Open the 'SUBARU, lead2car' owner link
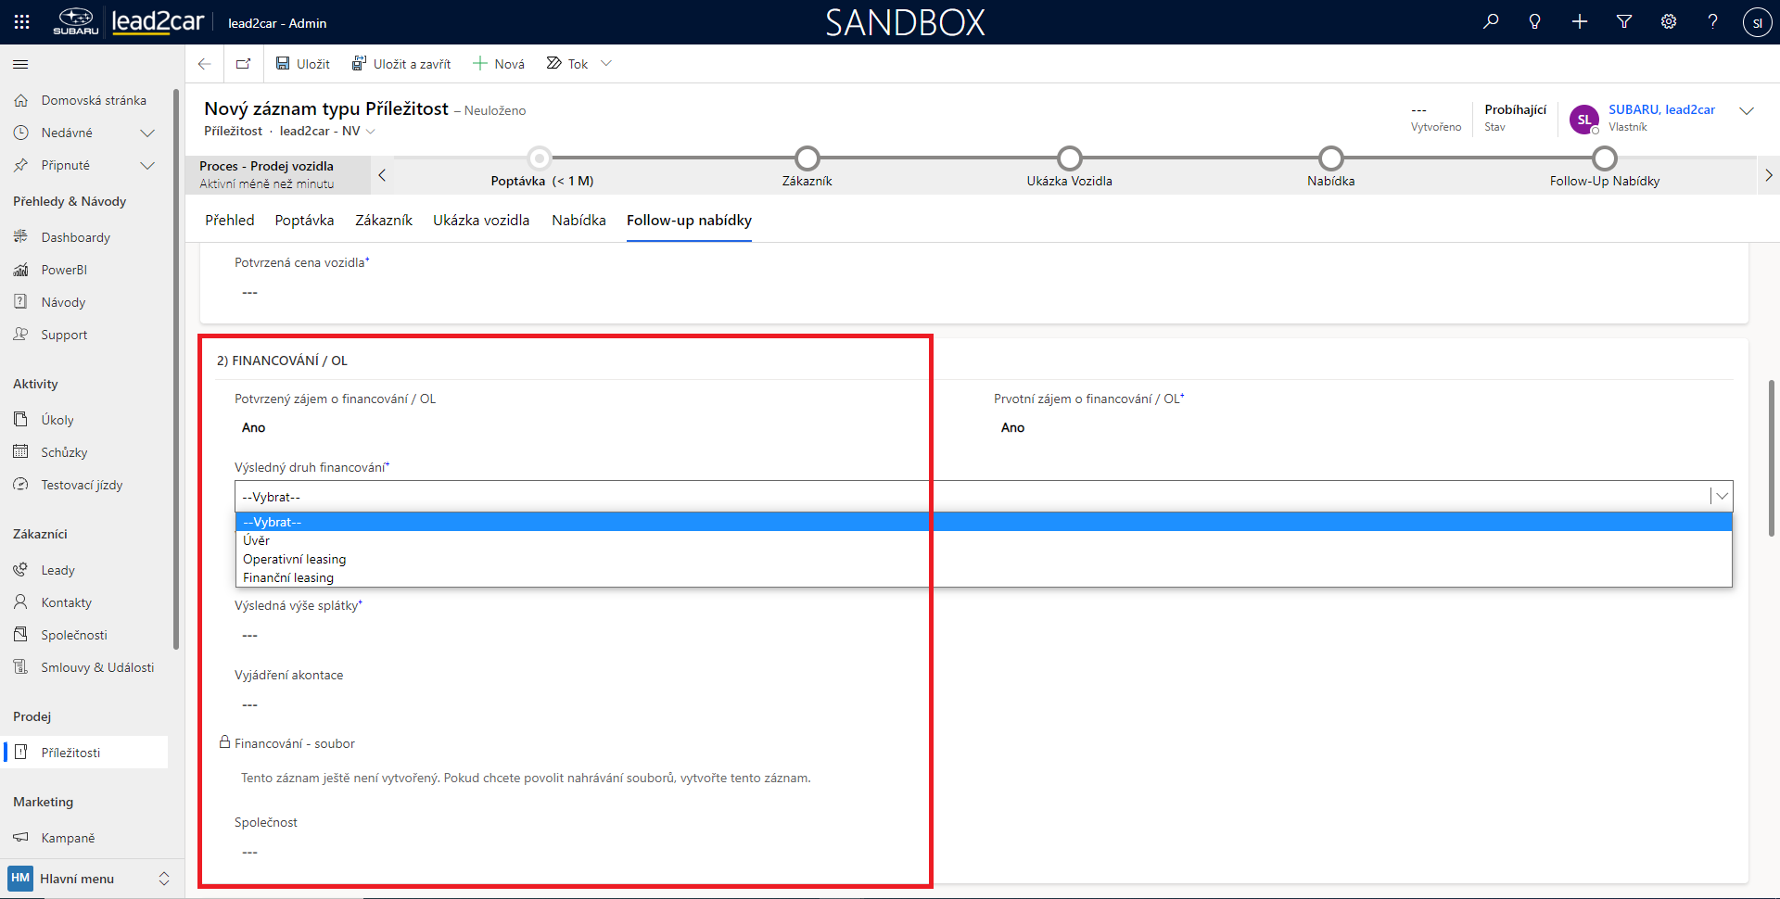The height and width of the screenshot is (899, 1780). (1661, 109)
